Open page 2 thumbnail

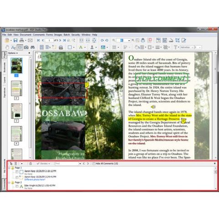[x=16, y=89]
